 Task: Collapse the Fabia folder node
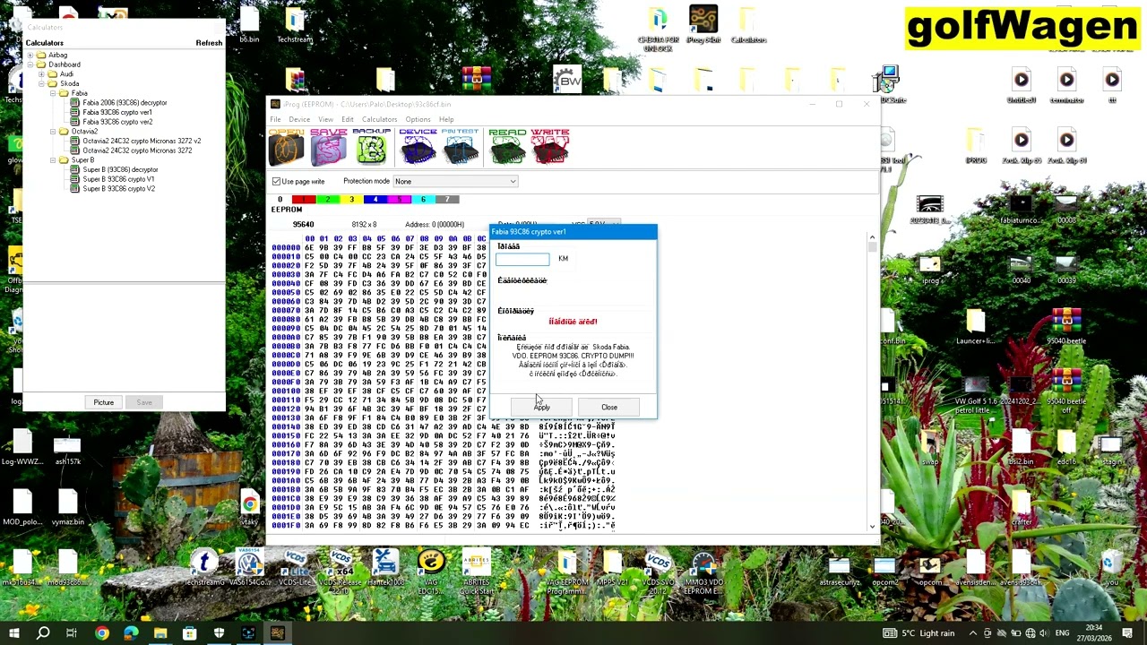click(x=52, y=93)
